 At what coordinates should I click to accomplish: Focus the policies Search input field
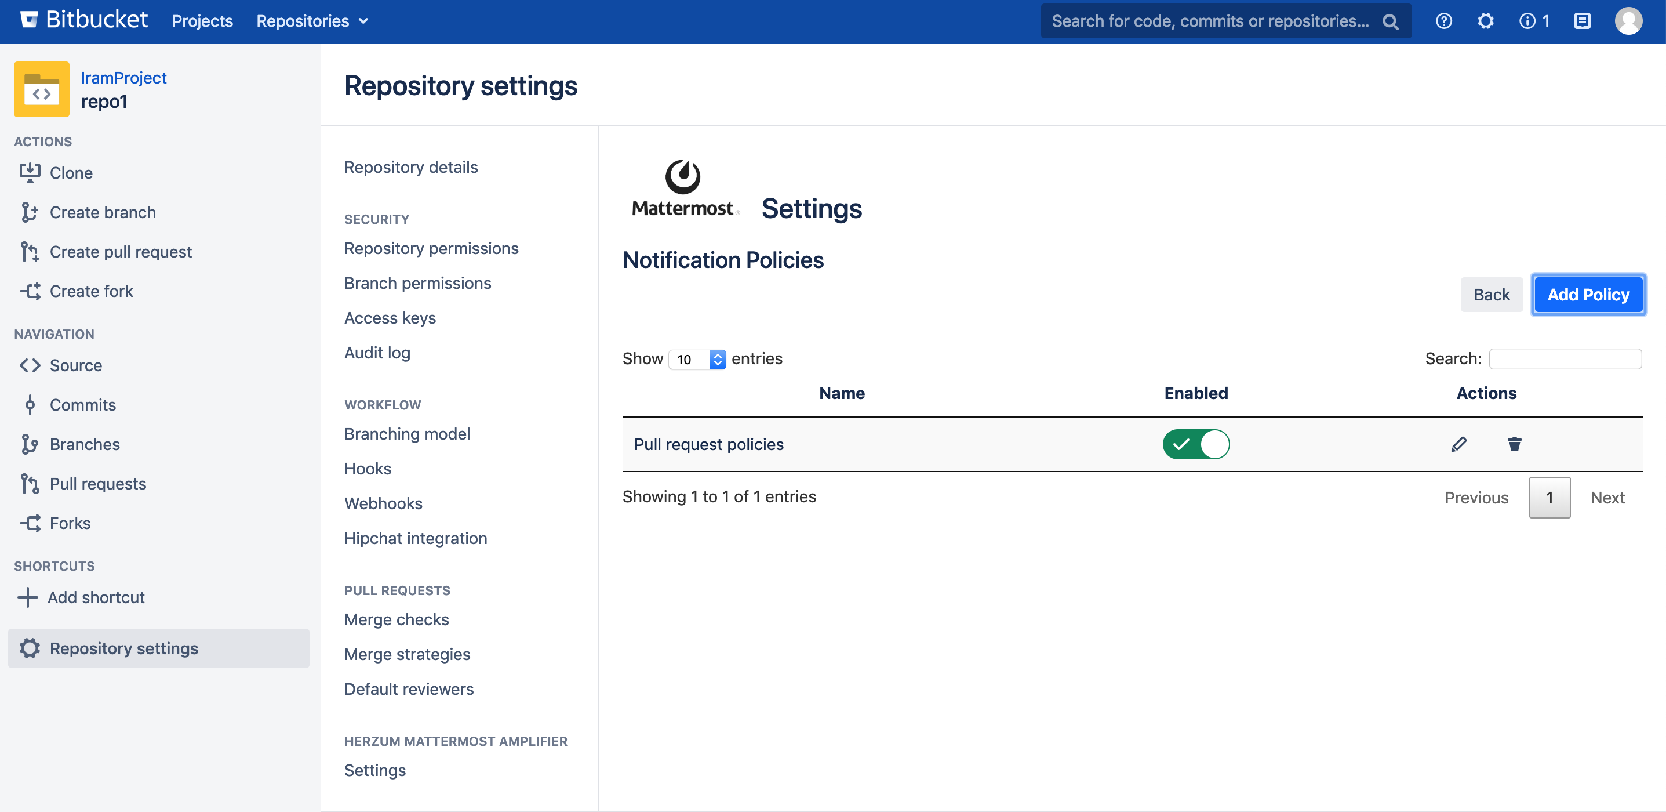1565,358
